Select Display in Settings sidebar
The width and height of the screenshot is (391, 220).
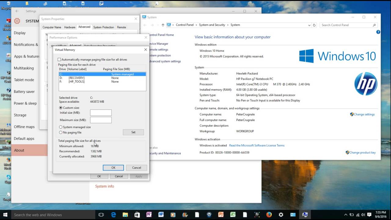[20, 33]
